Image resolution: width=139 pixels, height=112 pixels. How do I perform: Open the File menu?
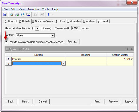point(6,9)
